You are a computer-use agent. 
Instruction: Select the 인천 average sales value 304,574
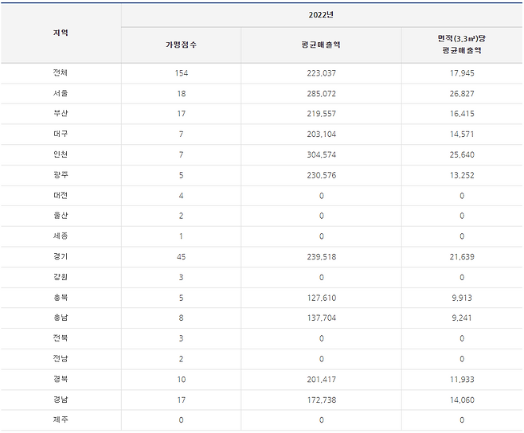point(322,155)
